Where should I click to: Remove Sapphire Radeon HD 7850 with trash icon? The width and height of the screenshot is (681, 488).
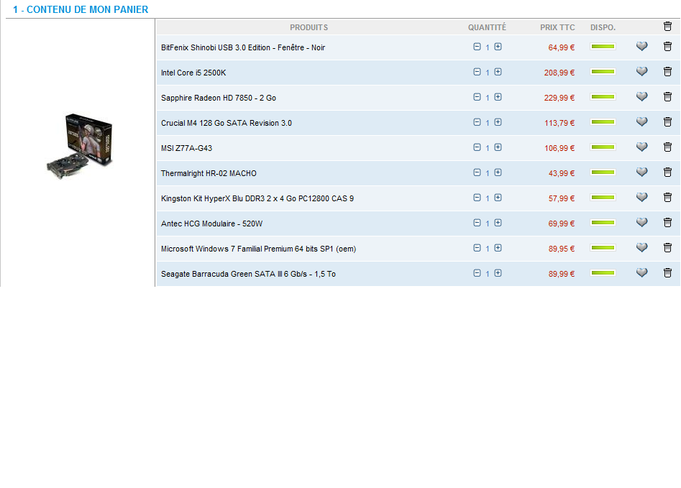(667, 97)
